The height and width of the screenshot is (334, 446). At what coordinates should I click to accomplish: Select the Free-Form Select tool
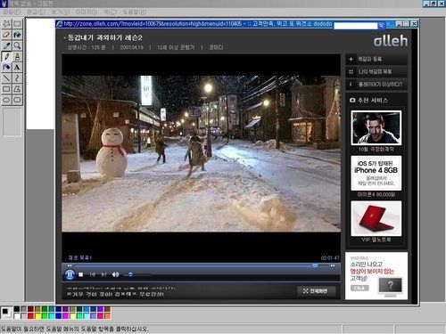point(6,24)
